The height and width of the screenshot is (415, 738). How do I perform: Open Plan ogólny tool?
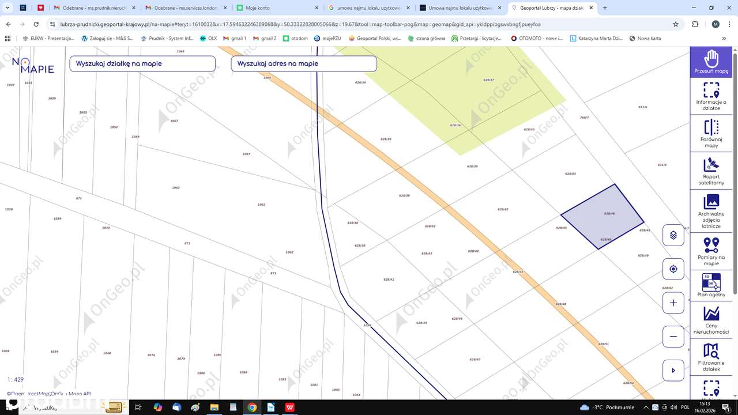(x=711, y=285)
